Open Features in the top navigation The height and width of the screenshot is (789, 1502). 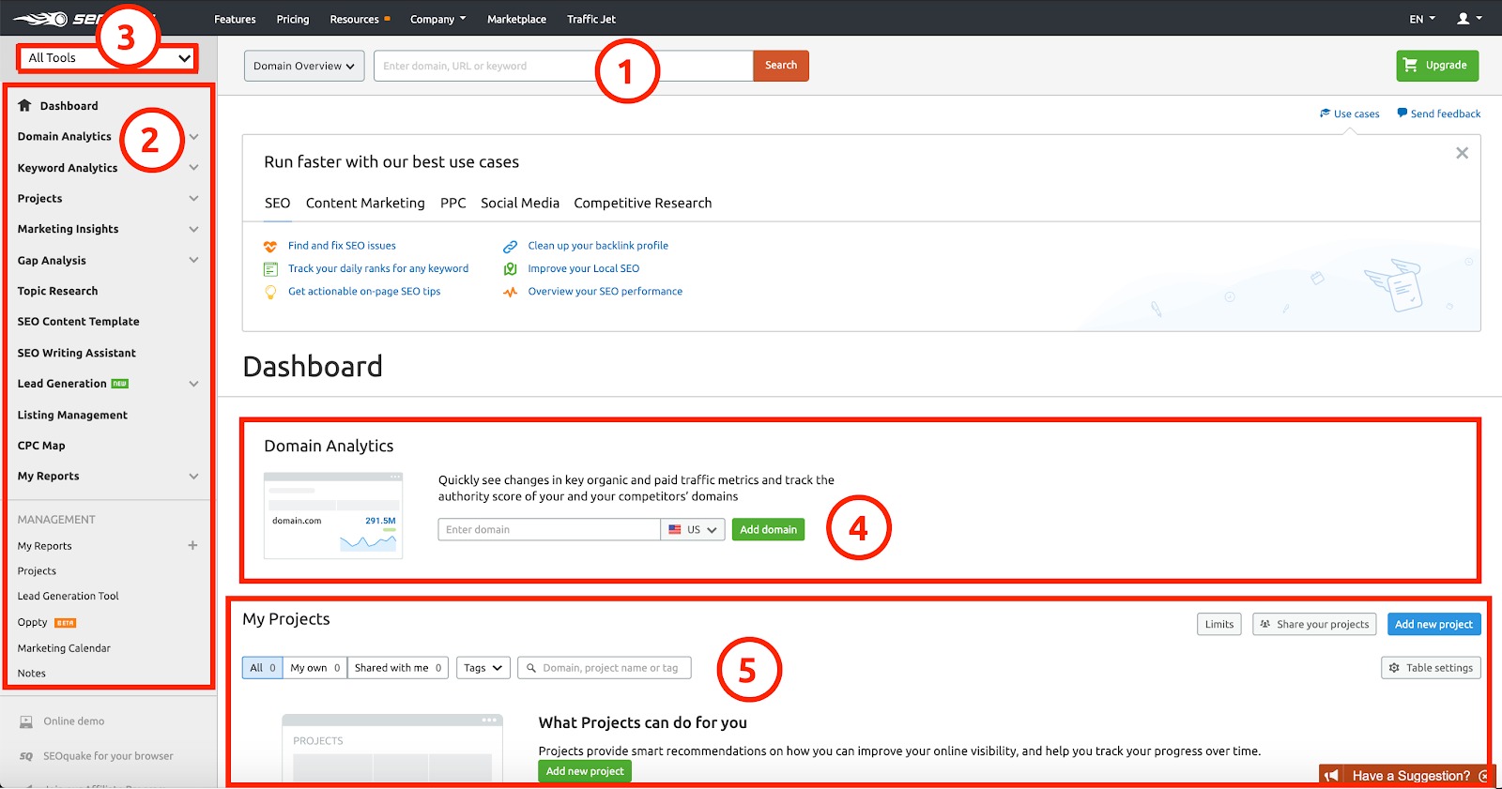[x=235, y=19]
